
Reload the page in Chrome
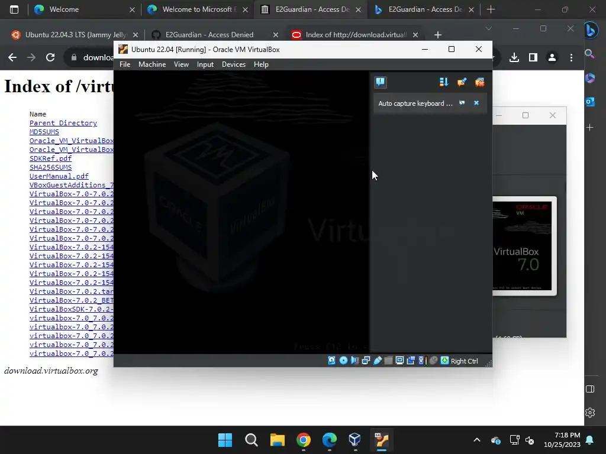(50, 57)
